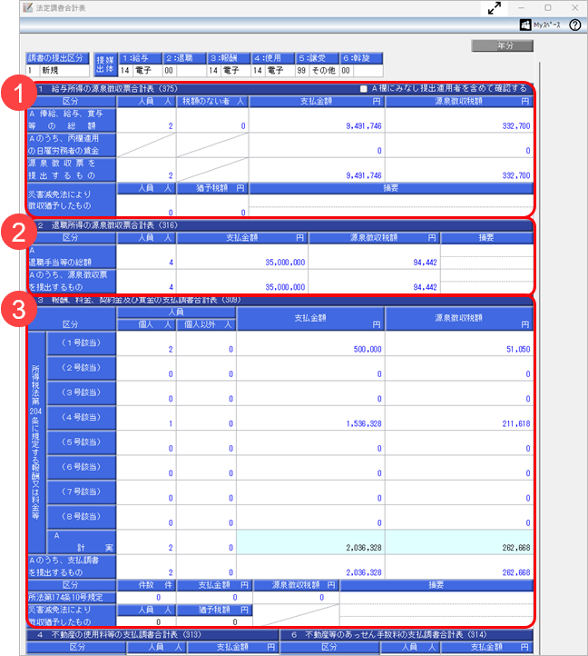Click 個人 cell in 5号該当 row
This screenshot has height=656, width=588.
tap(146, 442)
